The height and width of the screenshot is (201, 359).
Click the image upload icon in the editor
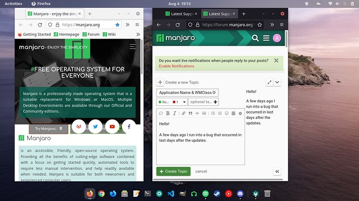[x=204, y=113]
